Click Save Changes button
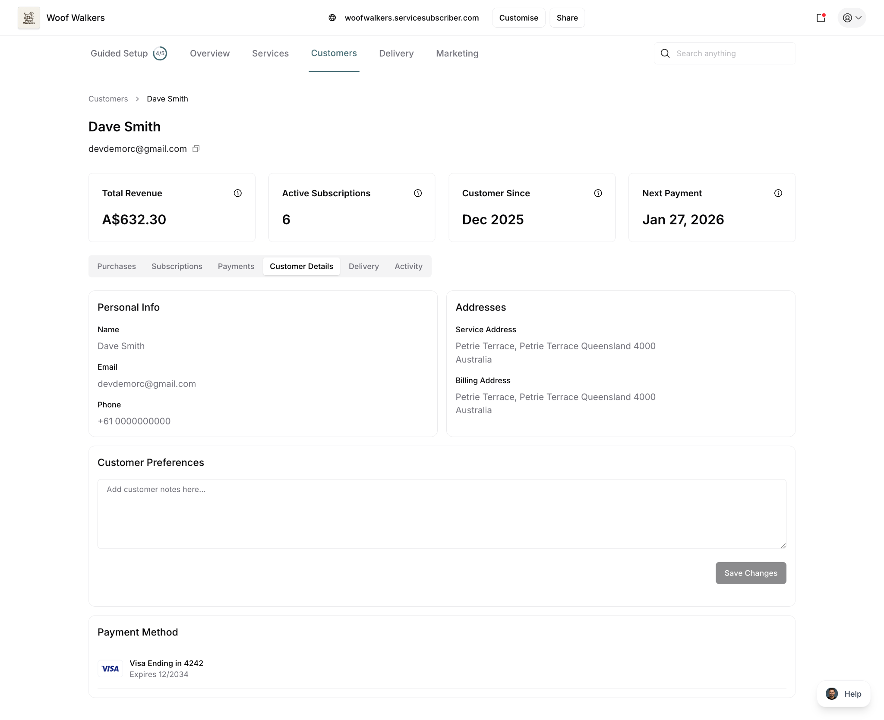 (750, 573)
